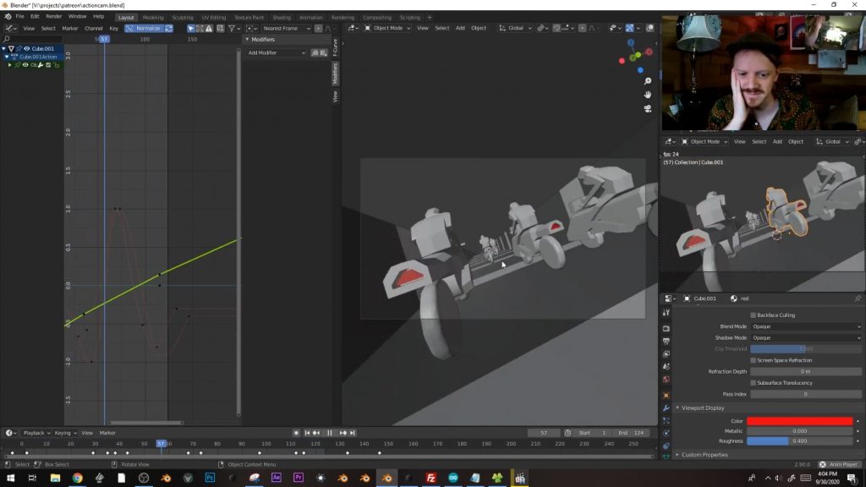Click the zoom magnifier in the viewport

(648, 81)
